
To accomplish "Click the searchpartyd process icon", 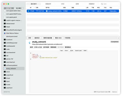I will point(5,62).
